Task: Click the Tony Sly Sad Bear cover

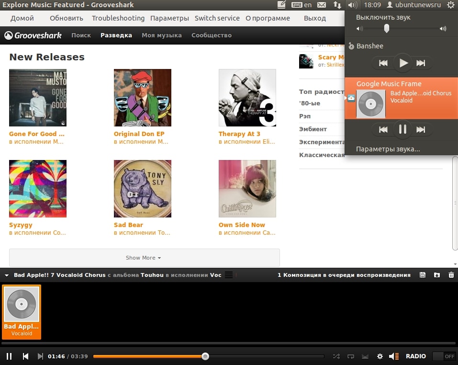Action: (x=143, y=189)
